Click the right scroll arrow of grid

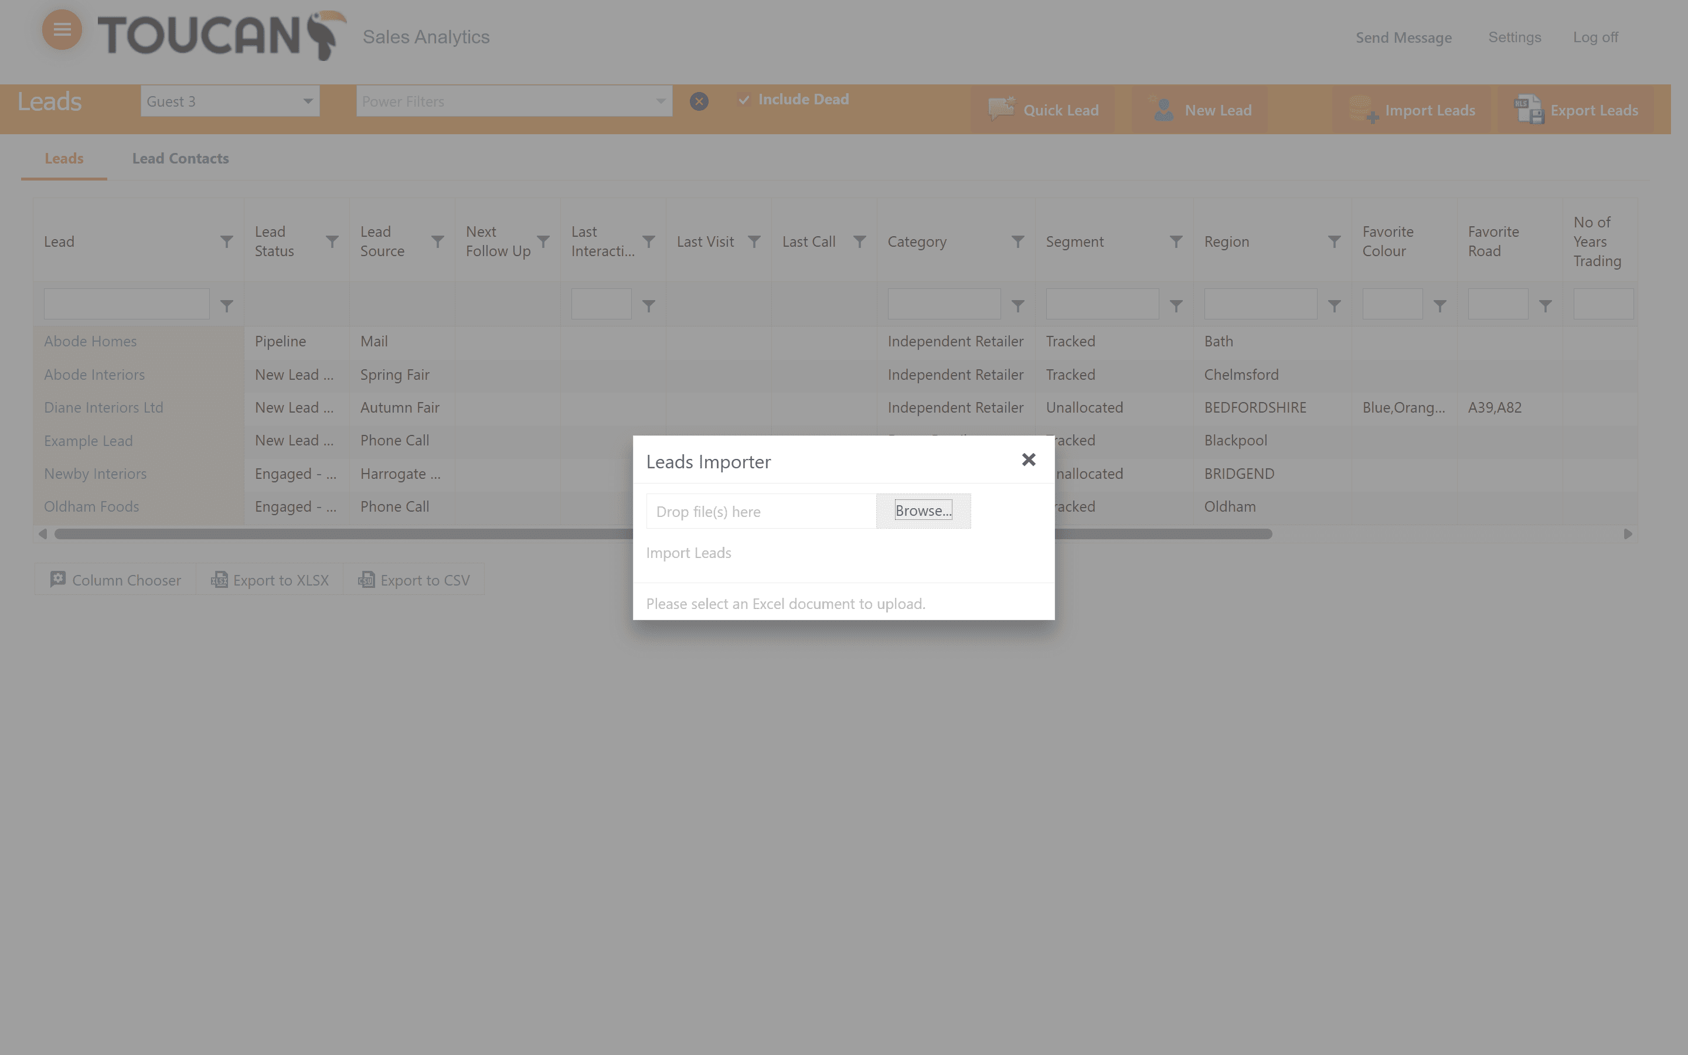pos(1628,534)
